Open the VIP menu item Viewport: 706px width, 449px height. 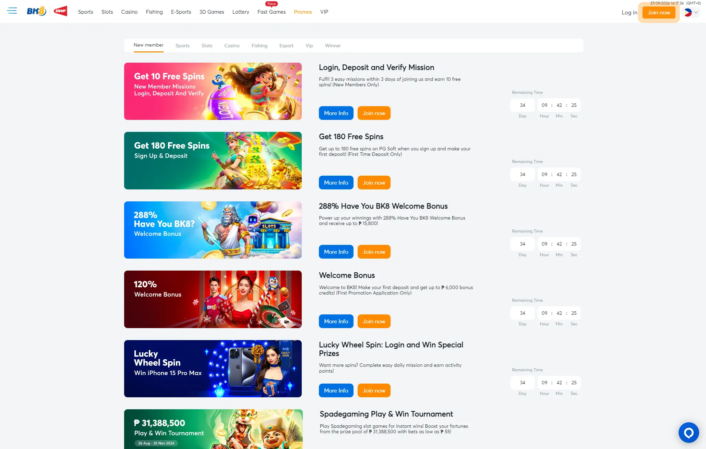(324, 12)
